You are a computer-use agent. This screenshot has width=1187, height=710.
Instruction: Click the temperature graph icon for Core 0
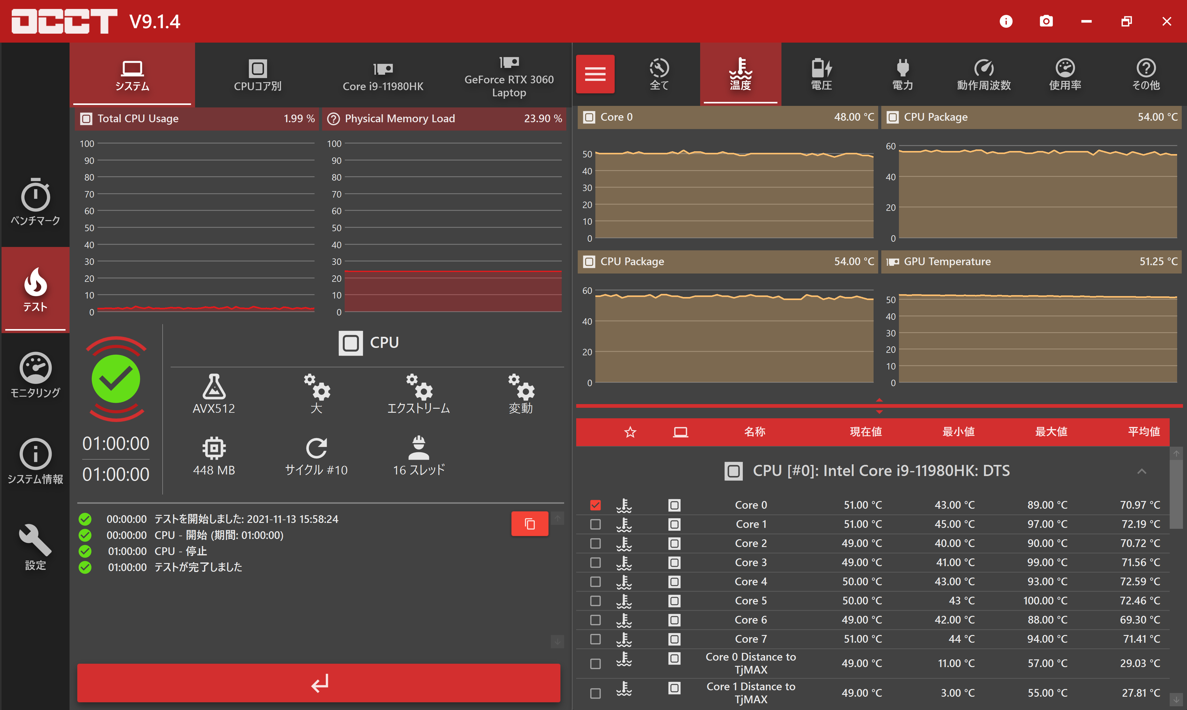624,505
